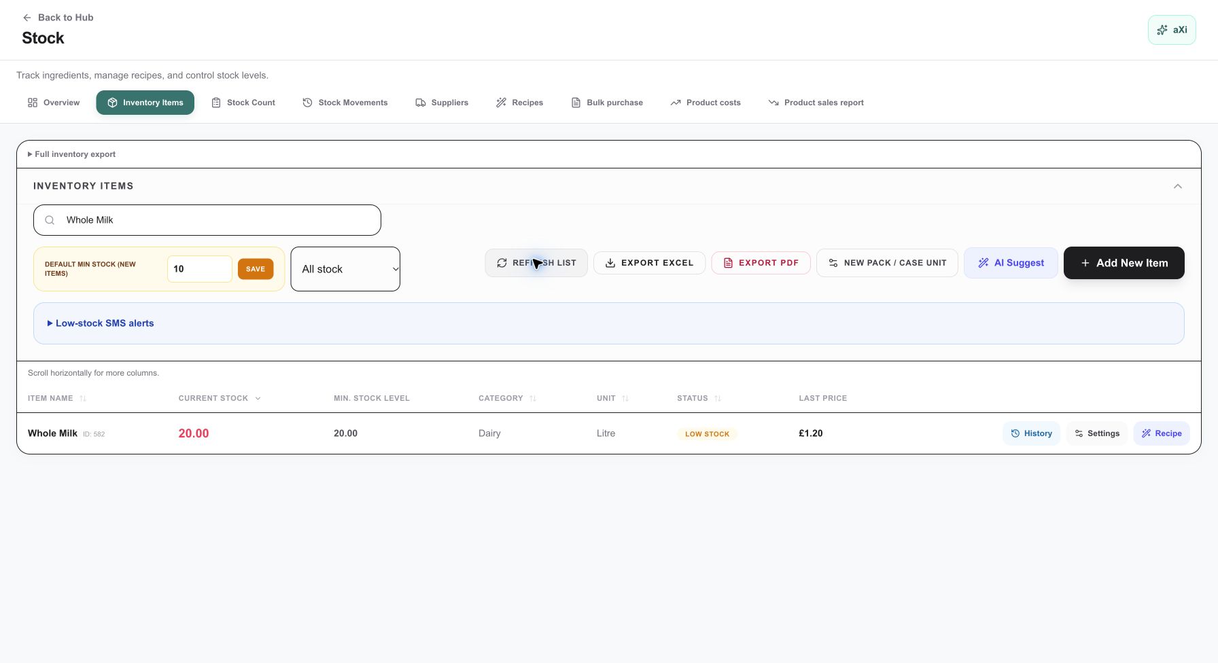Sort by Category column arrows

(533, 399)
